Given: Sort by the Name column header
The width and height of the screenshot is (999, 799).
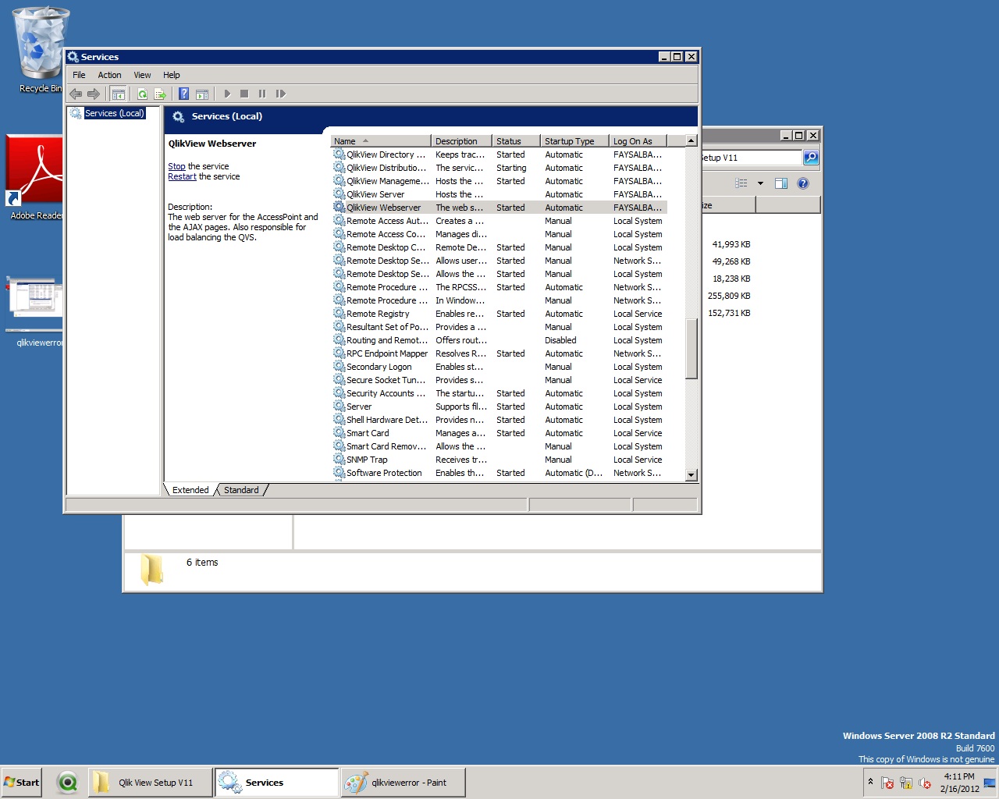Looking at the screenshot, I should 381,141.
